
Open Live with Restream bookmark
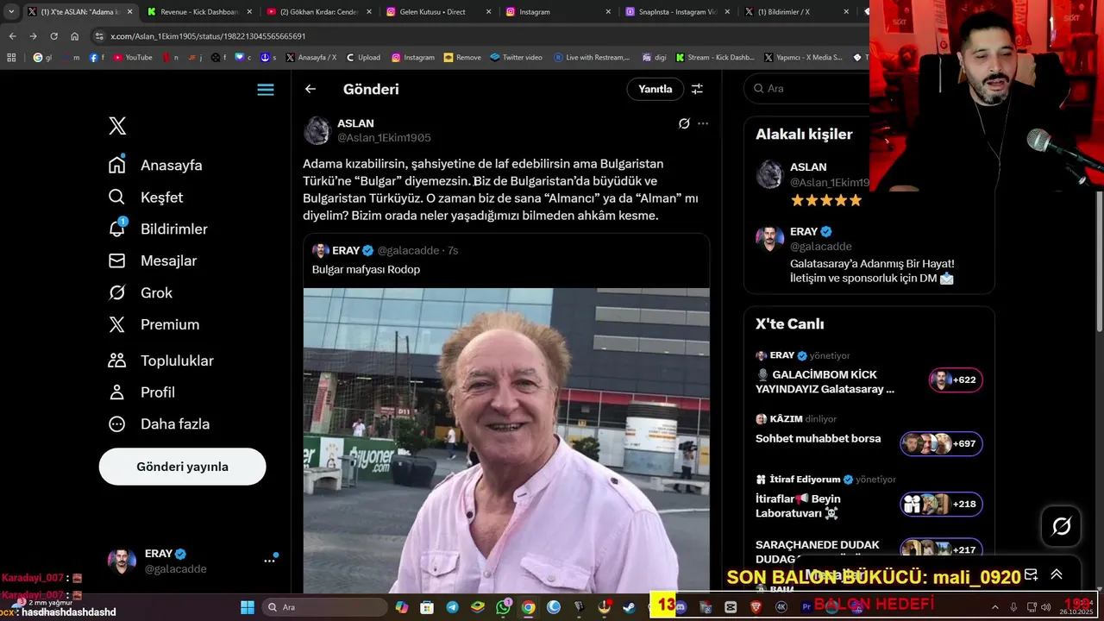click(592, 58)
